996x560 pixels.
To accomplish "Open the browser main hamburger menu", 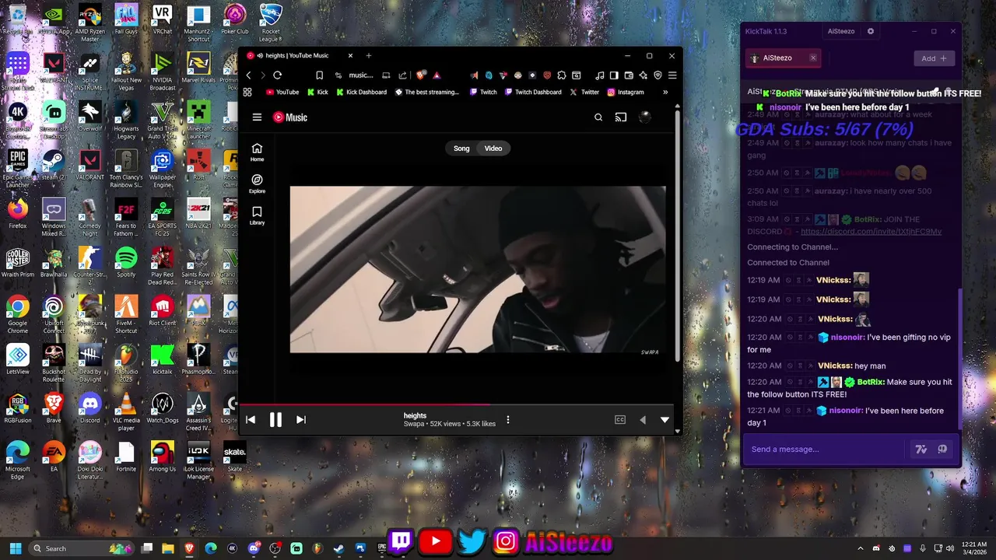I will pyautogui.click(x=672, y=75).
